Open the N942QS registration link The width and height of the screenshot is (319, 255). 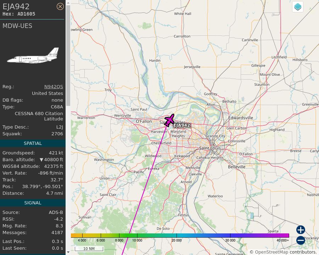[x=54, y=87]
